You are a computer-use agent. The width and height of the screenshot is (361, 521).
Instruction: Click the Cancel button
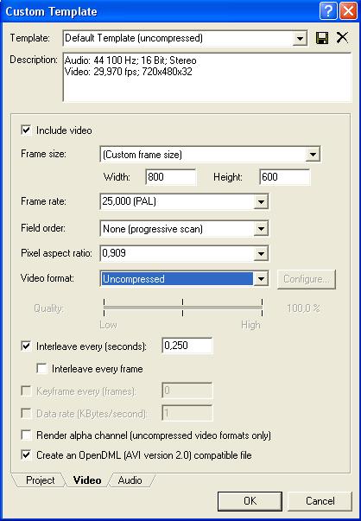point(320,501)
